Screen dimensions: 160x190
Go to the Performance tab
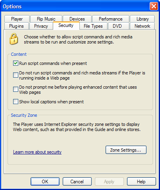click(x=111, y=19)
